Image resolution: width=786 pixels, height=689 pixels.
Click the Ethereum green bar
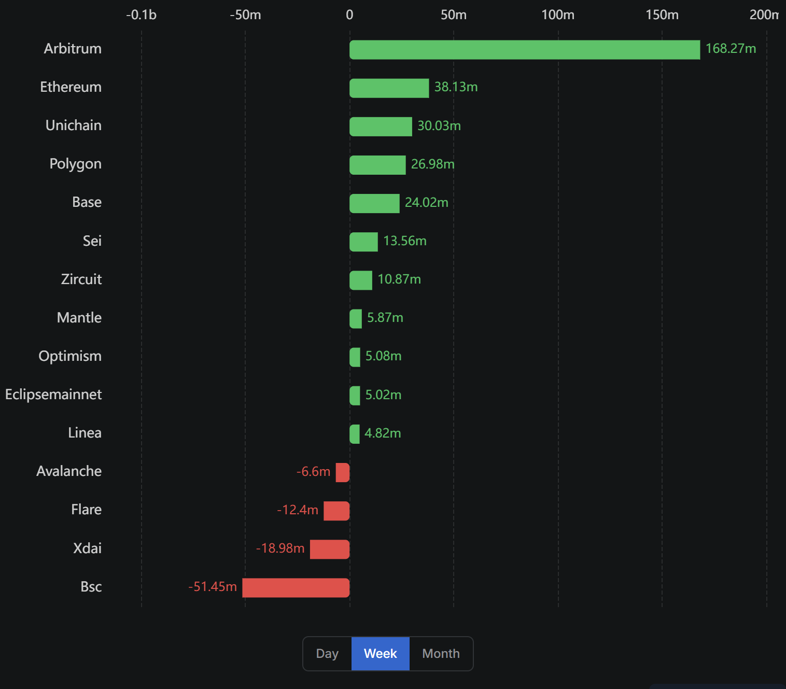point(389,88)
